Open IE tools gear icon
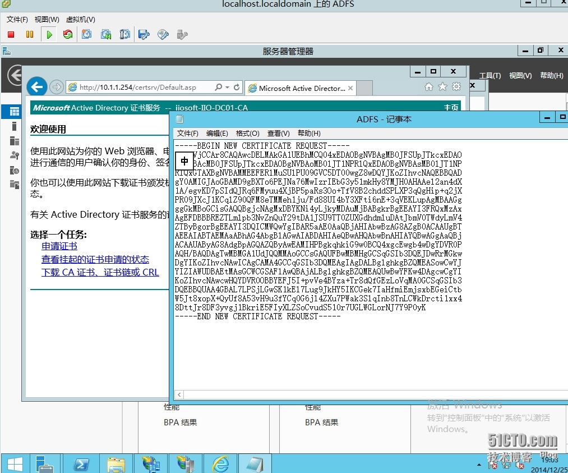The width and height of the screenshot is (568, 473). (x=456, y=86)
